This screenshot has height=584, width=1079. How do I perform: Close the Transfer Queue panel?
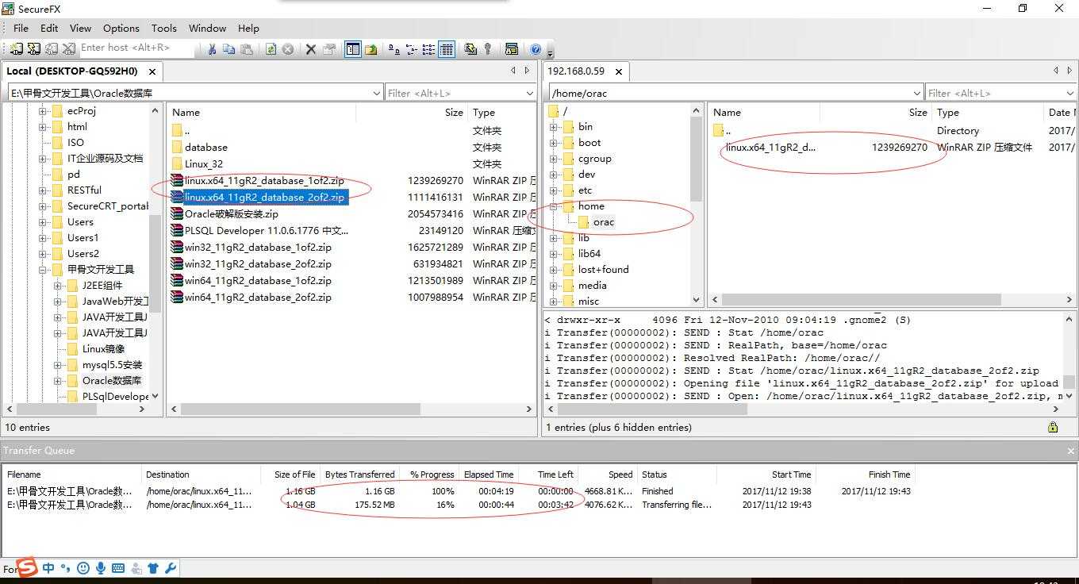tap(1070, 451)
